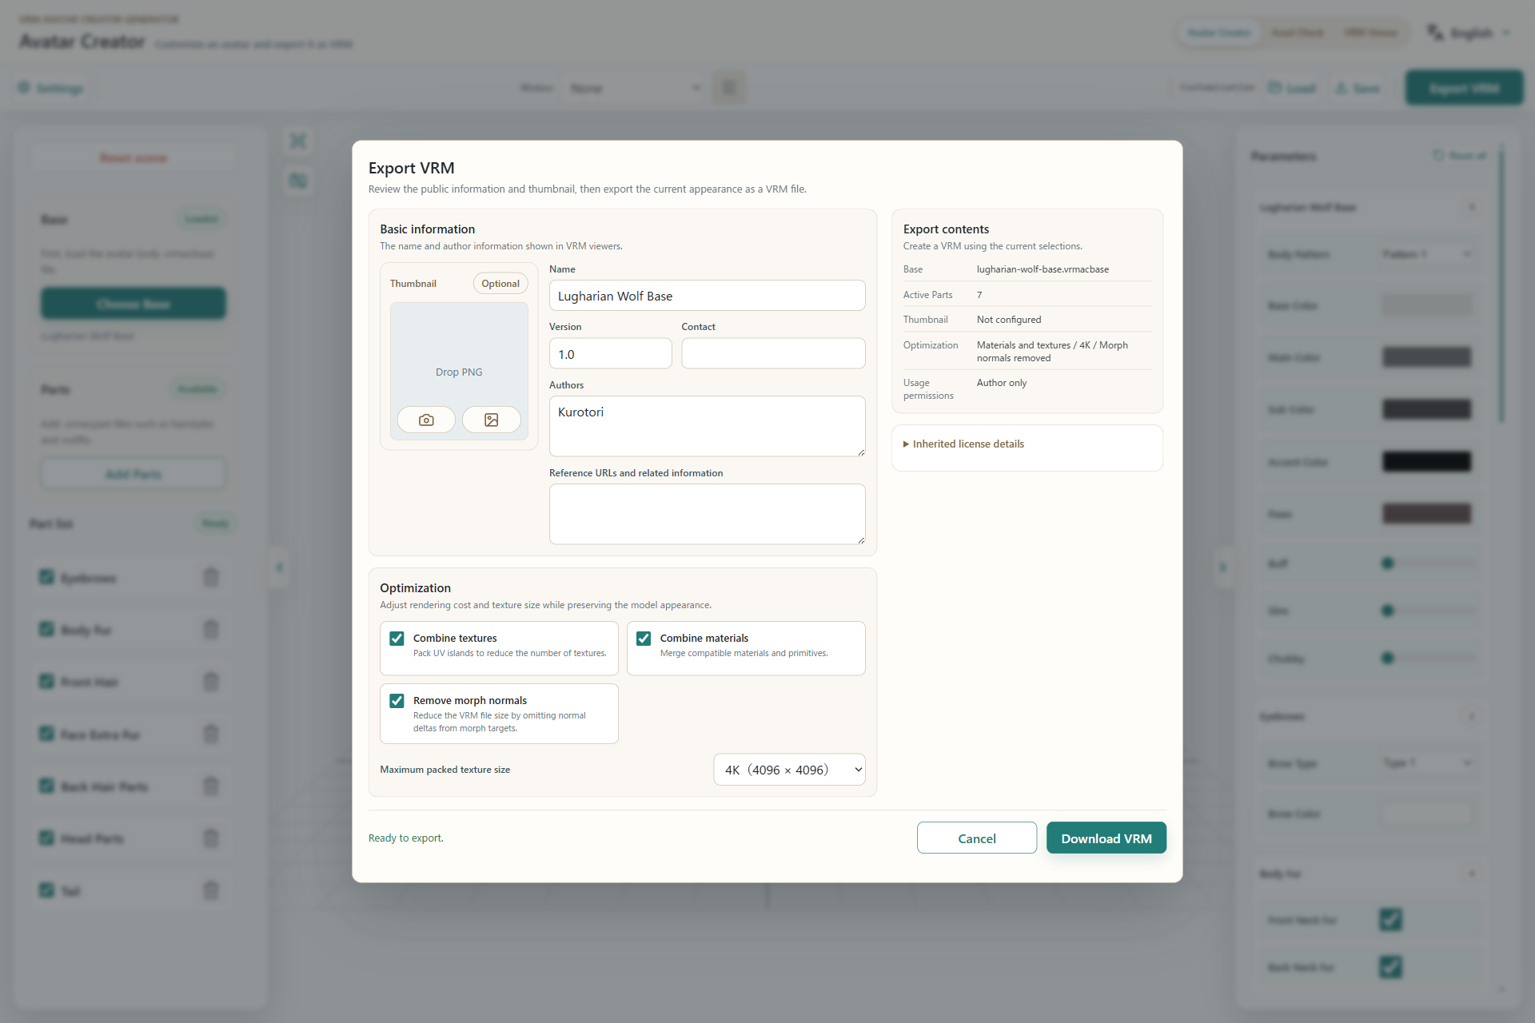Collapse the right Parameters panel arrow
The height and width of the screenshot is (1023, 1535).
(x=1222, y=567)
